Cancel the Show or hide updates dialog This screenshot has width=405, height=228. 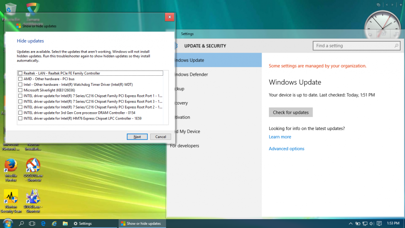pyautogui.click(x=160, y=137)
